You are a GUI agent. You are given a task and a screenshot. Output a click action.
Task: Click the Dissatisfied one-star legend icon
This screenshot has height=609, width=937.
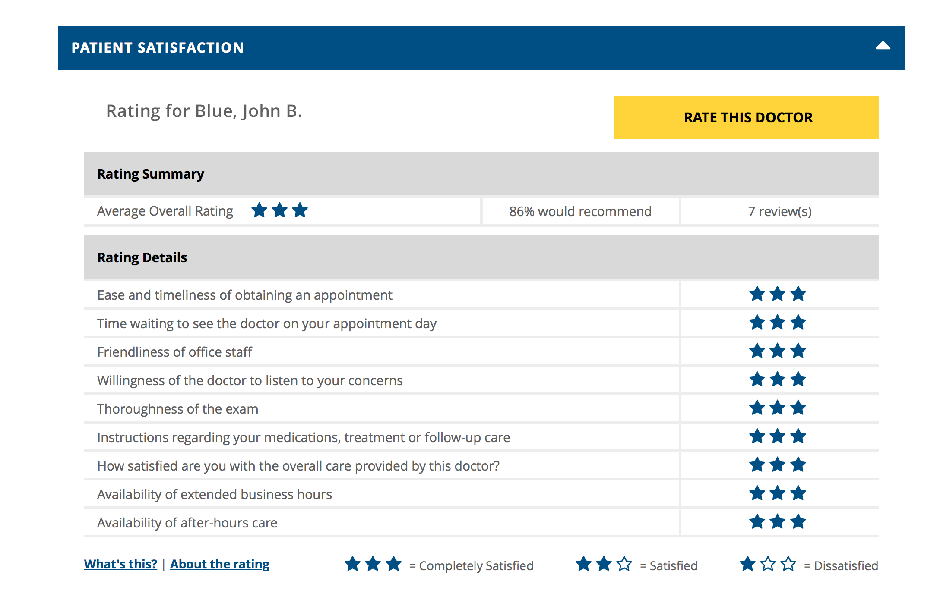coord(768,564)
